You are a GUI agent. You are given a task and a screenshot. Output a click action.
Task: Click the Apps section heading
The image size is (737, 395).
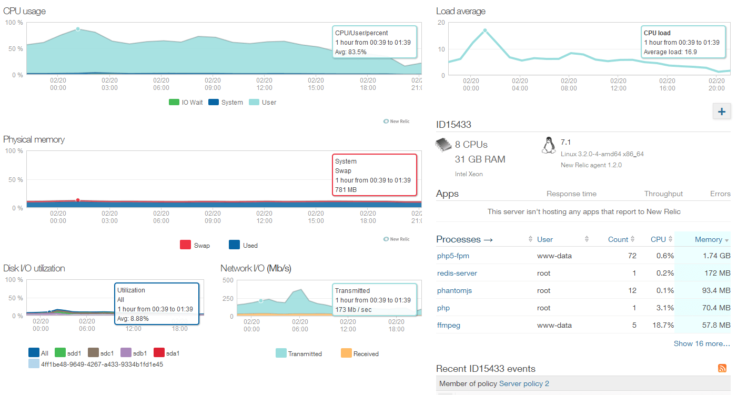pos(447,194)
